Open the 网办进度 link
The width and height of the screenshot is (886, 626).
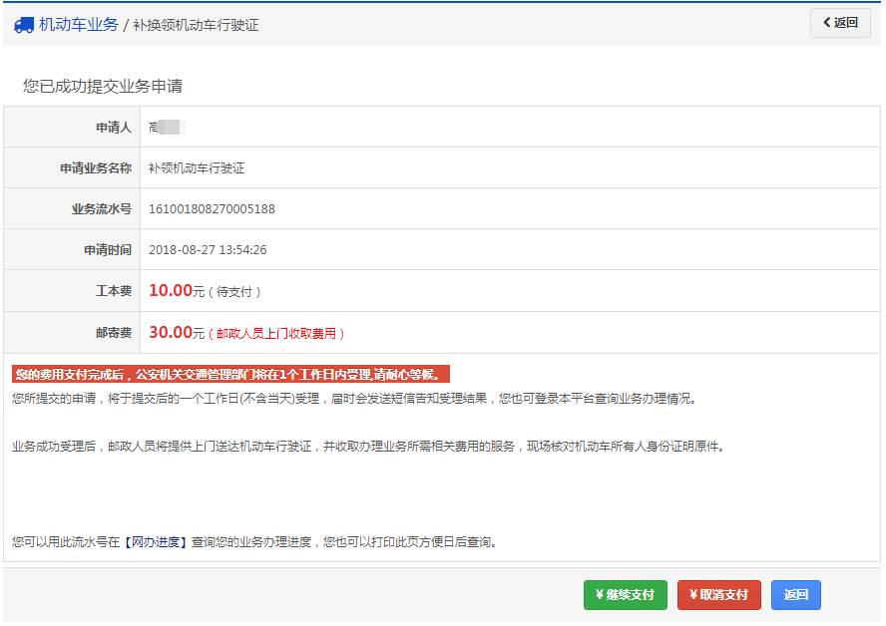point(157,542)
